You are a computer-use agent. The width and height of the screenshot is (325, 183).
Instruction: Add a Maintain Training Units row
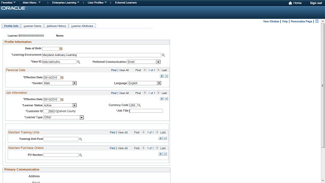tap(160, 138)
